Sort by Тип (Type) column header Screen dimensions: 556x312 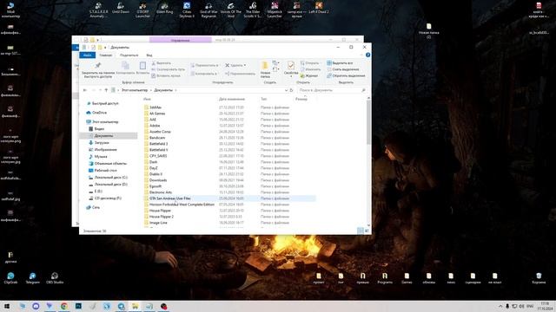(x=264, y=99)
